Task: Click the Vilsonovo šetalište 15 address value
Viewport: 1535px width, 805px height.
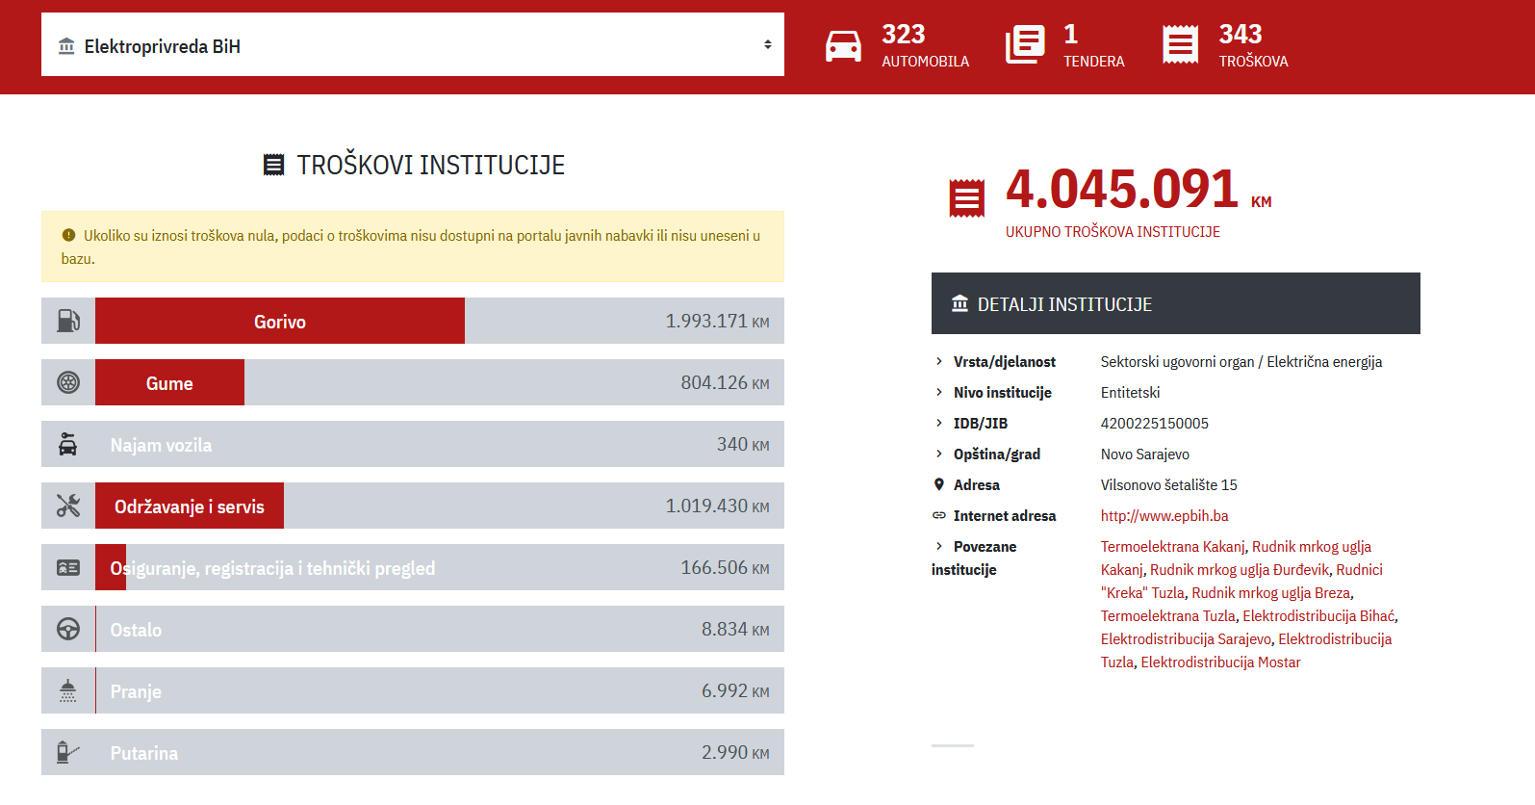Action: pyautogui.click(x=1169, y=485)
